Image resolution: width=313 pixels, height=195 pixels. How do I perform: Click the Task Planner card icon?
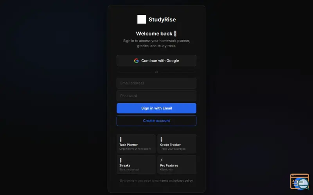[121, 140]
